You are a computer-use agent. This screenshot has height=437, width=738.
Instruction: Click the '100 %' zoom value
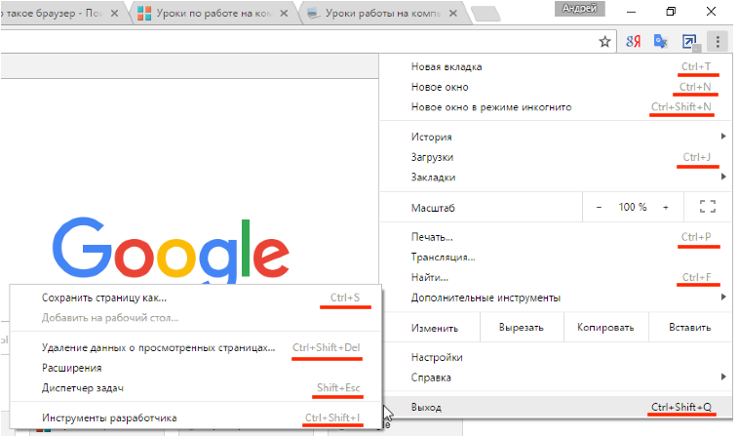tap(632, 207)
